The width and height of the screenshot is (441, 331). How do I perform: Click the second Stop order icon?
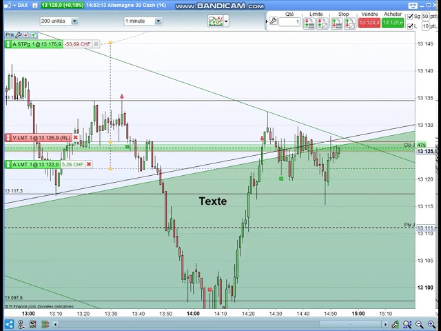click(x=349, y=23)
